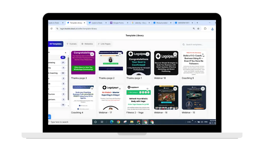Select the Funnels filter tab
The image size is (264, 158).
[x=71, y=44]
